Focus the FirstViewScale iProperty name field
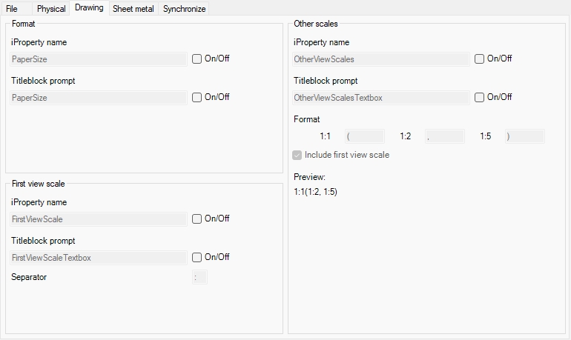This screenshot has width=571, height=340. click(99, 219)
